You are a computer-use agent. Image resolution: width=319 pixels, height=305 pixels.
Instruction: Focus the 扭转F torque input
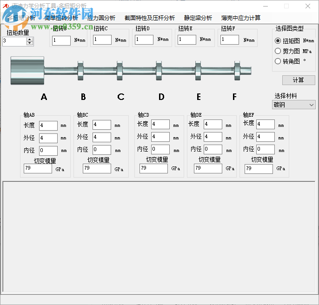(x=230, y=40)
